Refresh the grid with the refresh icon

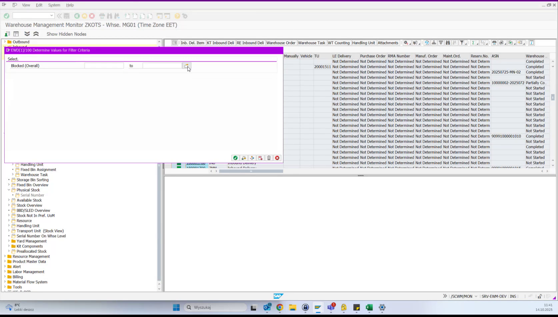coord(427,43)
